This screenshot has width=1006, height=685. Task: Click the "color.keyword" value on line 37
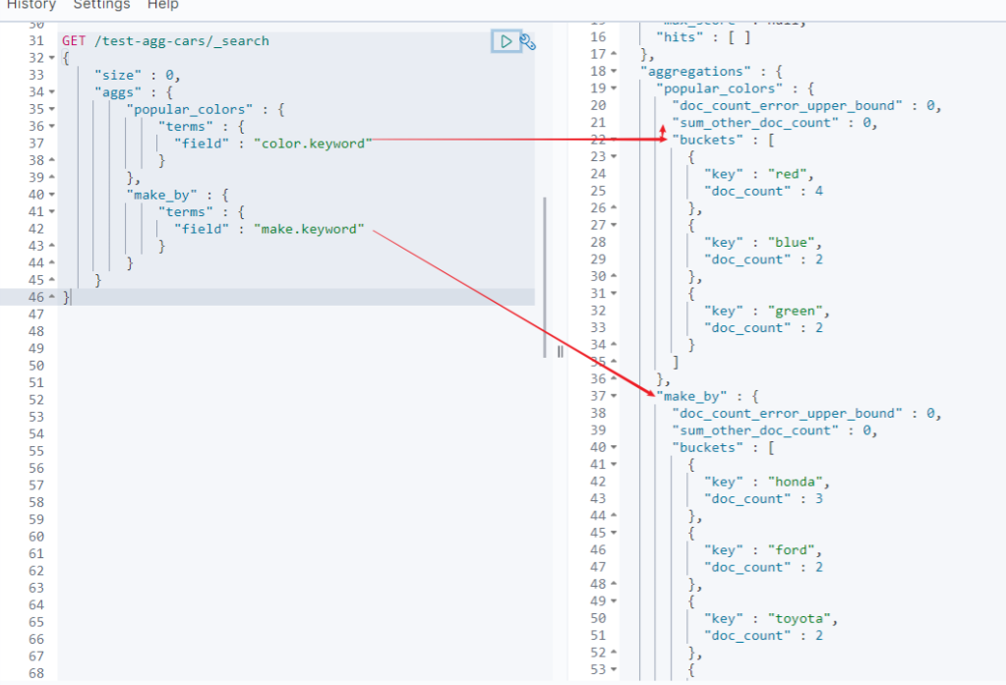click(313, 143)
